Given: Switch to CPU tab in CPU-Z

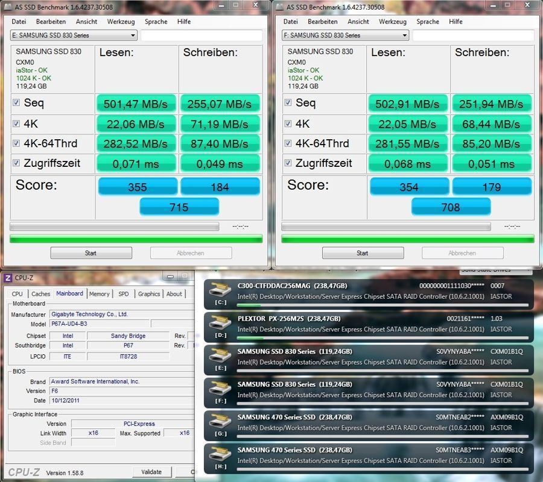Looking at the screenshot, I should point(17,294).
